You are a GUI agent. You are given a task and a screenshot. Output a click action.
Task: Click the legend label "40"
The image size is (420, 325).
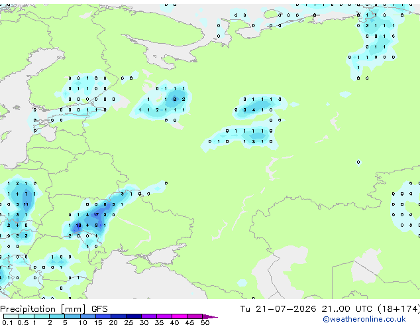[174, 322]
